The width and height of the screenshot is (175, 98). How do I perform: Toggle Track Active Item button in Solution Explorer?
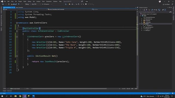[x=159, y=10]
